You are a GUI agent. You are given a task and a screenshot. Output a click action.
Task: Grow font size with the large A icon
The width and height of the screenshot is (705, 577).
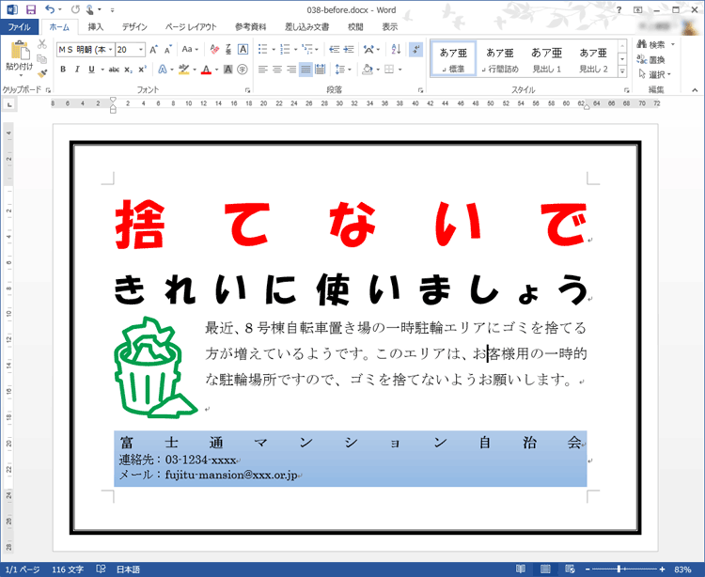pos(153,50)
